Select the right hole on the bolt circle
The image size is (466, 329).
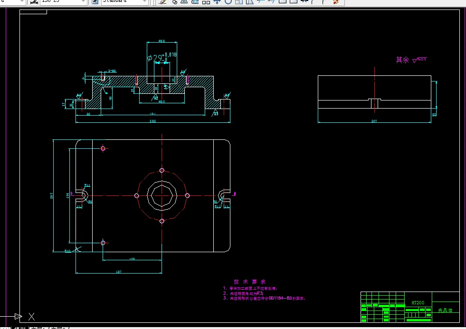click(x=187, y=195)
